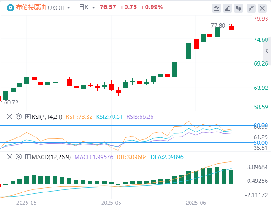This screenshot has width=271, height=209.
Task: Open the indicators chart icon
Action: [217, 8]
